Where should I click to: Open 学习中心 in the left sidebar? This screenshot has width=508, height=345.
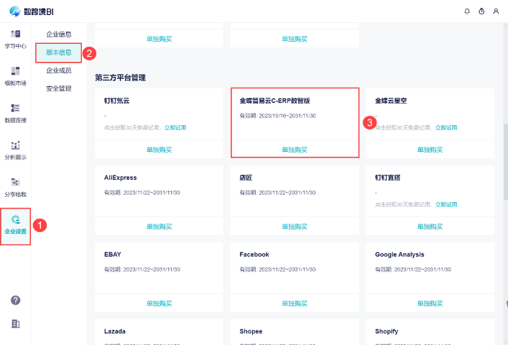click(x=15, y=39)
